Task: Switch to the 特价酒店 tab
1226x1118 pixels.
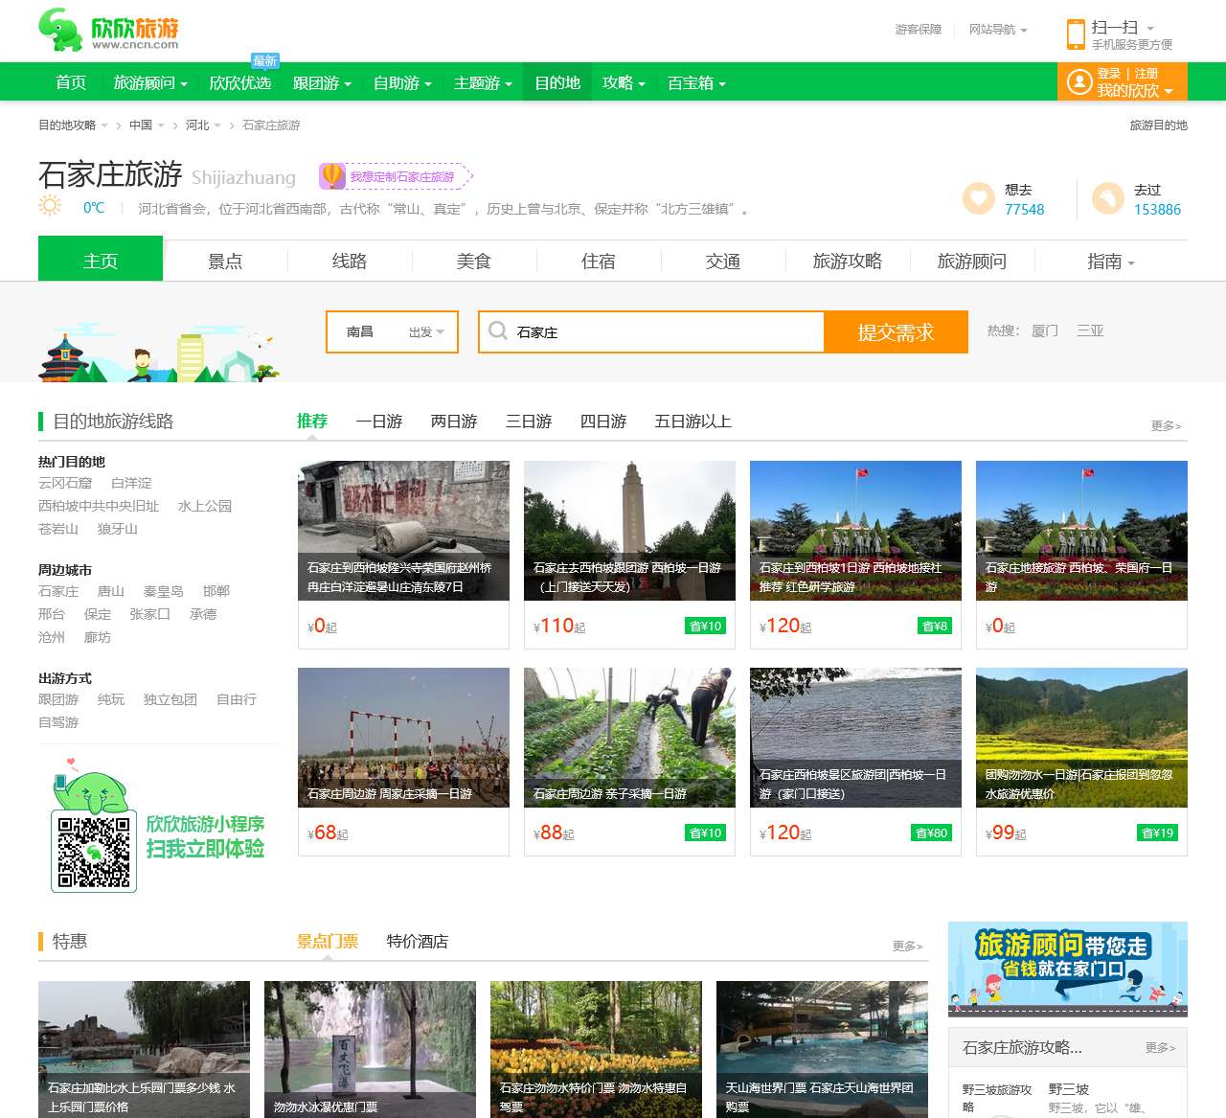Action: click(x=418, y=942)
